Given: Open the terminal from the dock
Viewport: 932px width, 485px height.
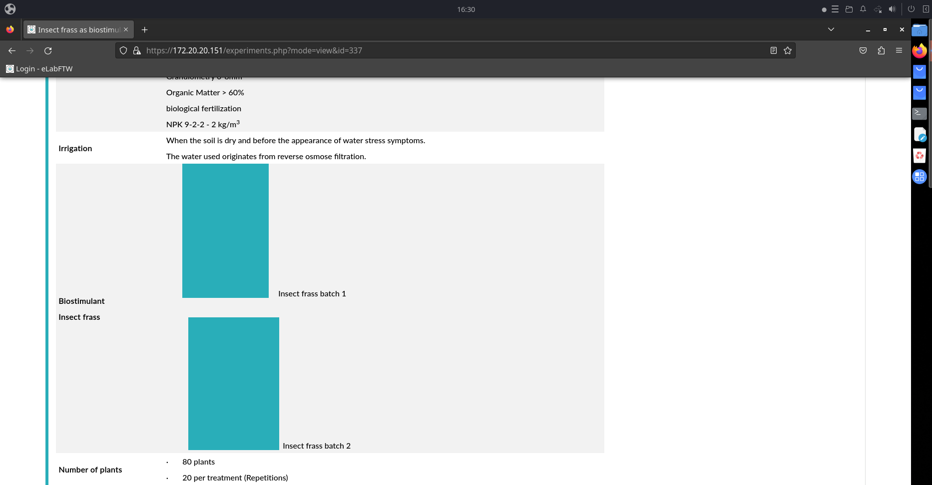Looking at the screenshot, I should point(919,113).
